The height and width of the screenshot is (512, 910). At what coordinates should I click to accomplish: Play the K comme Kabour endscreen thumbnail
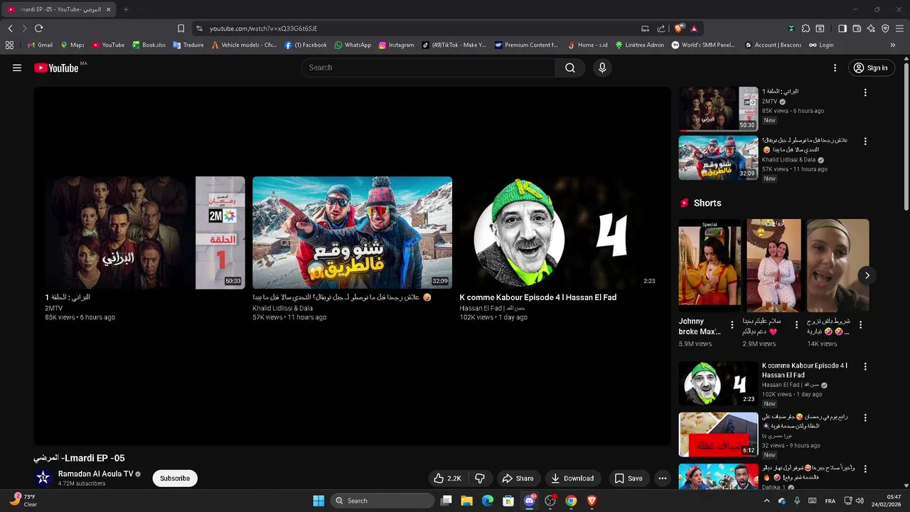560,233
